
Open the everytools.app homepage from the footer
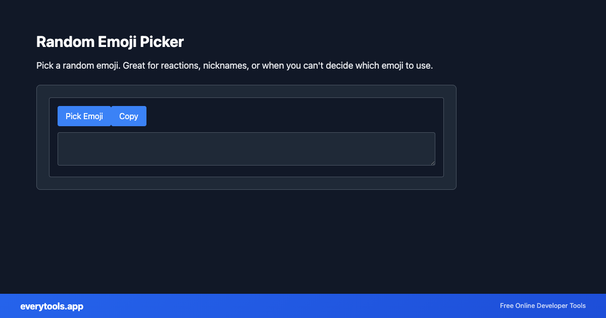[x=52, y=306]
